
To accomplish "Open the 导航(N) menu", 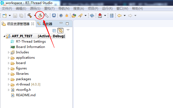I will (64, 9).
